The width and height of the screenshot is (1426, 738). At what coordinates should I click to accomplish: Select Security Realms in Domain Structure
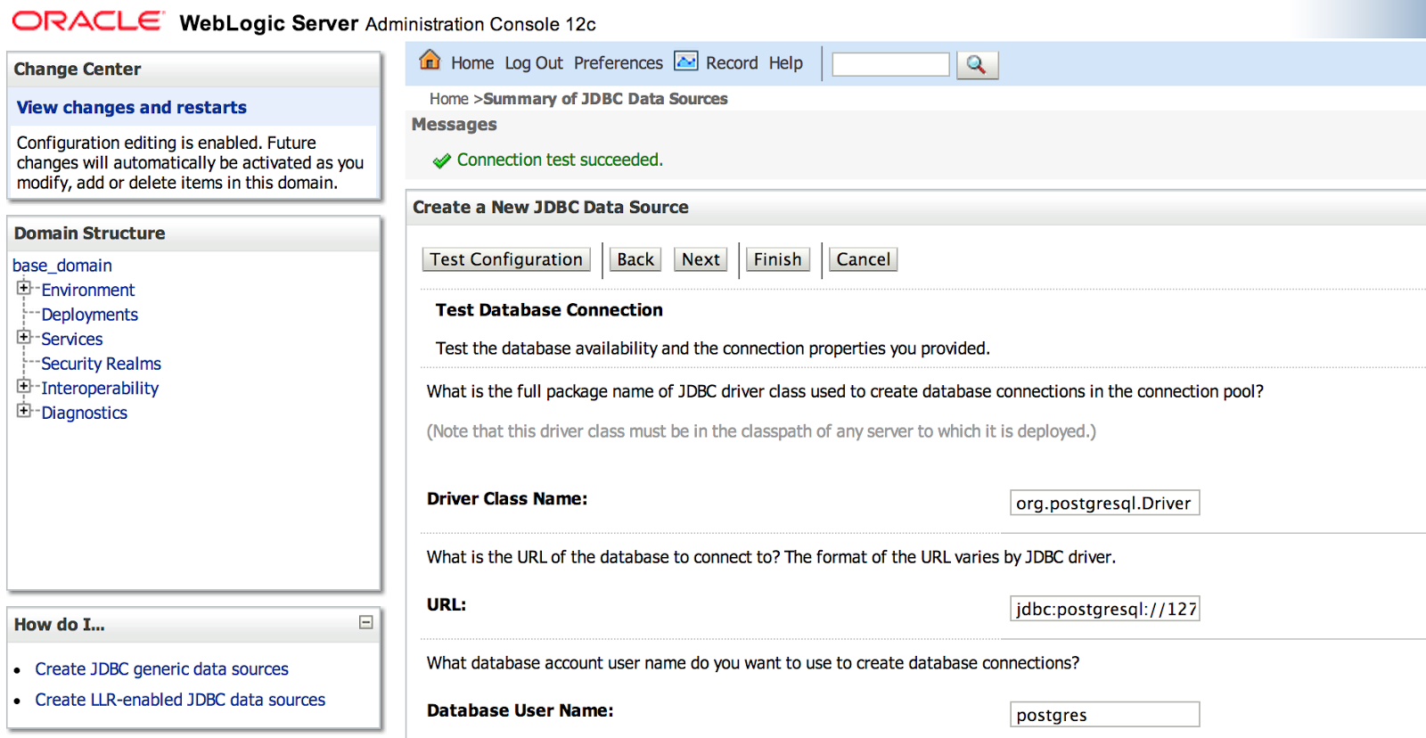[x=102, y=364]
